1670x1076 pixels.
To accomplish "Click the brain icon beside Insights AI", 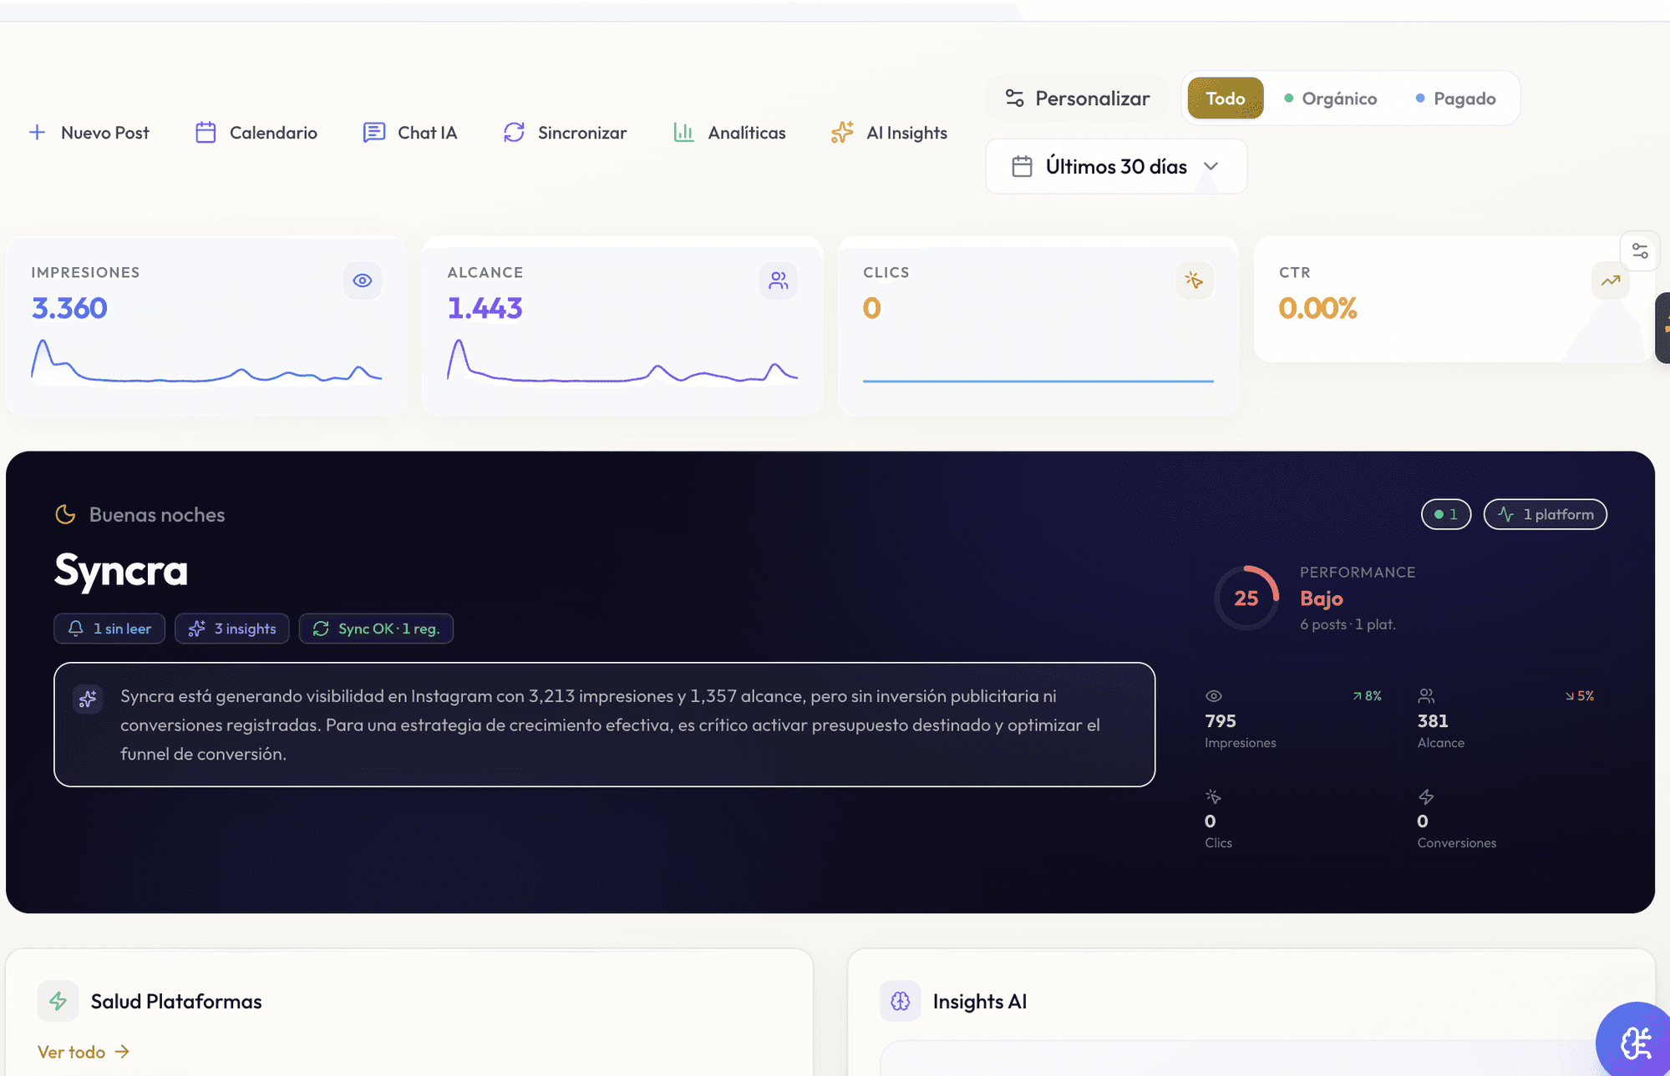I will (900, 1001).
